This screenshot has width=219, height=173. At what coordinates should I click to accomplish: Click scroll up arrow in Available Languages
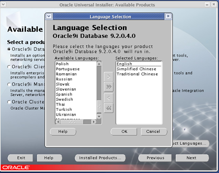(x=99, y=64)
